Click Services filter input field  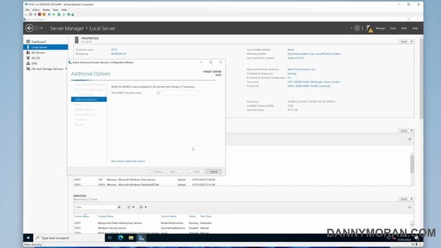(96, 207)
